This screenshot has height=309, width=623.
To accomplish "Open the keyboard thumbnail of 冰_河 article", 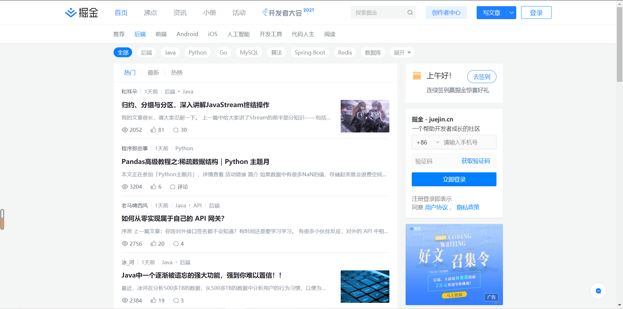I will point(365,287).
